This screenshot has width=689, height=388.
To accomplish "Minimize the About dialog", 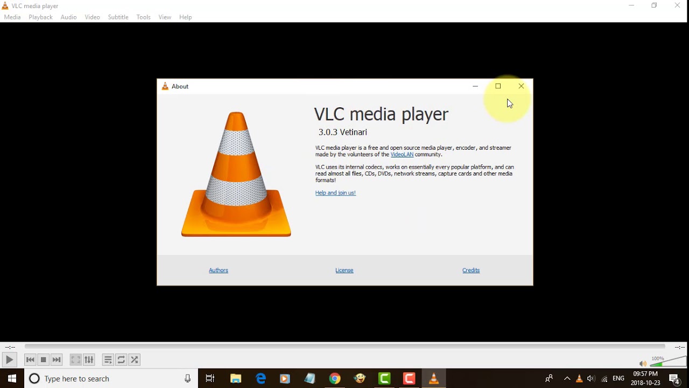I will 475,86.
